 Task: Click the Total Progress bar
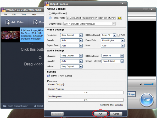[x=86, y=100]
